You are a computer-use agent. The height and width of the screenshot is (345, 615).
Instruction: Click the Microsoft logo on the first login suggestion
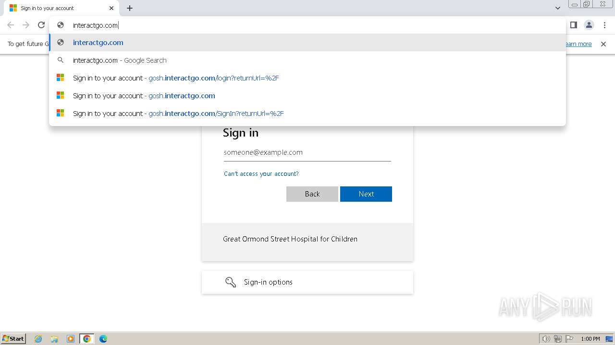(61, 78)
